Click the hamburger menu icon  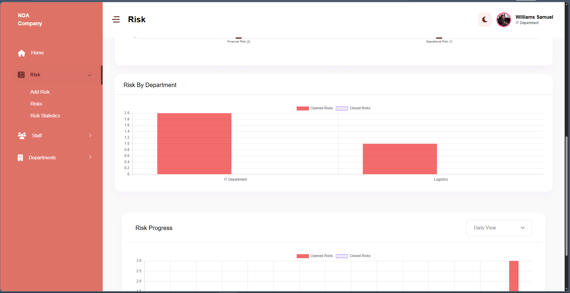pyautogui.click(x=116, y=20)
